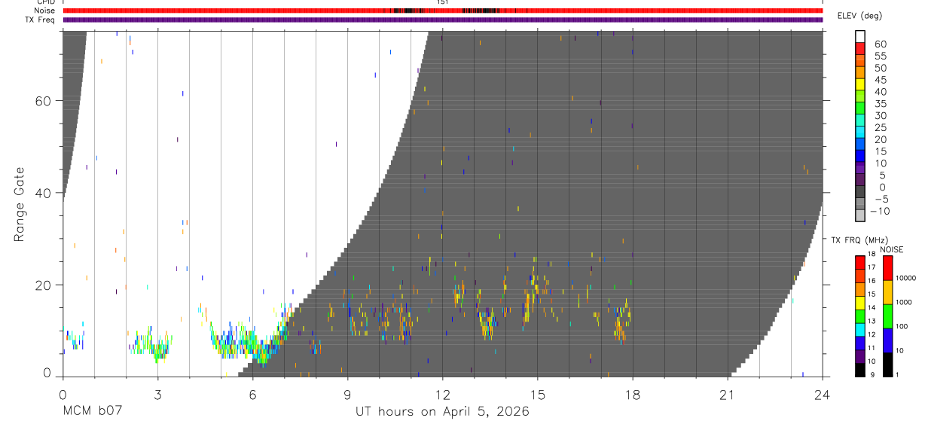The height and width of the screenshot is (427, 925).
Task: Click the ELEV colorbar label '45'
Action: coord(879,80)
